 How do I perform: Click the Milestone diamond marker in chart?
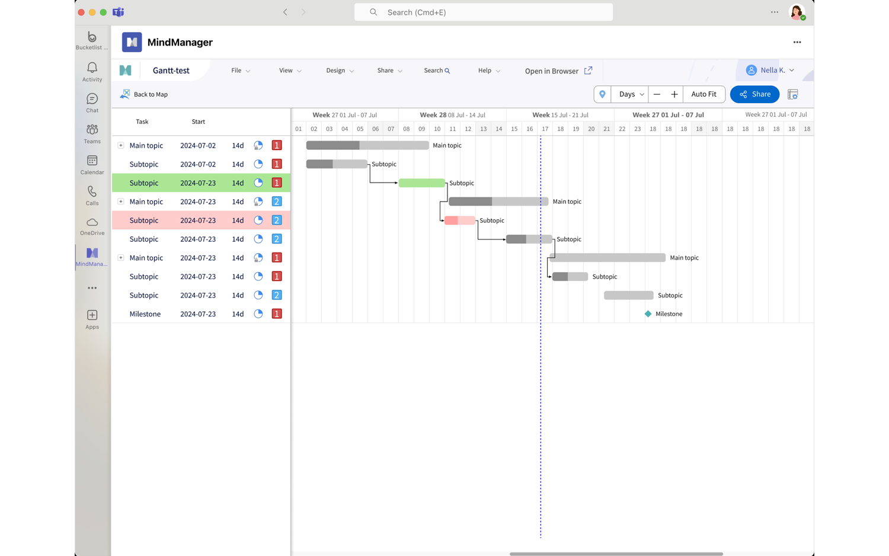648,314
